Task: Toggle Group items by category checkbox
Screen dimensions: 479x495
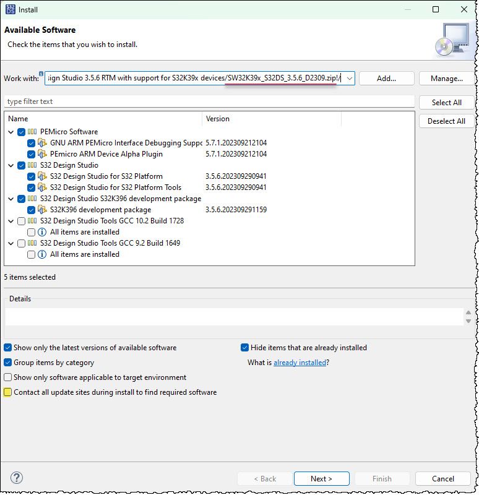Action: [x=7, y=363]
